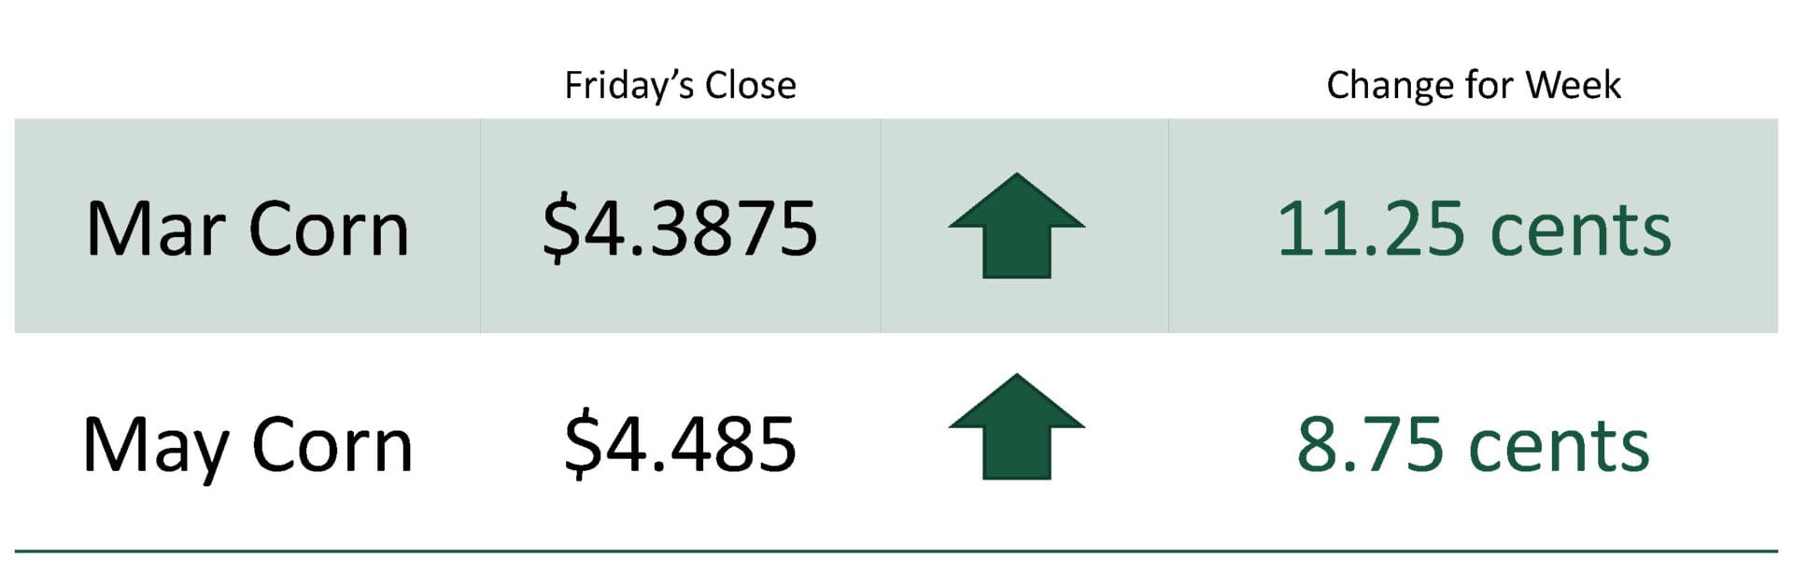This screenshot has width=1793, height=585.
Task: Click the 8.75 cents weekly change
Action: (1473, 445)
